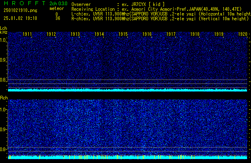The width and height of the screenshot is (251, 163).
Task: Select the Lch panel label
Action: pyautogui.click(x=4, y=28)
